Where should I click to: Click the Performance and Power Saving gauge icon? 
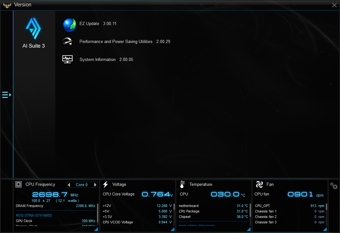67,41
